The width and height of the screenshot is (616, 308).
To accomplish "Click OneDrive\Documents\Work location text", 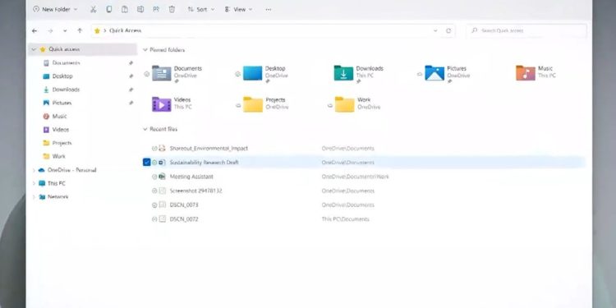I will (x=355, y=177).
